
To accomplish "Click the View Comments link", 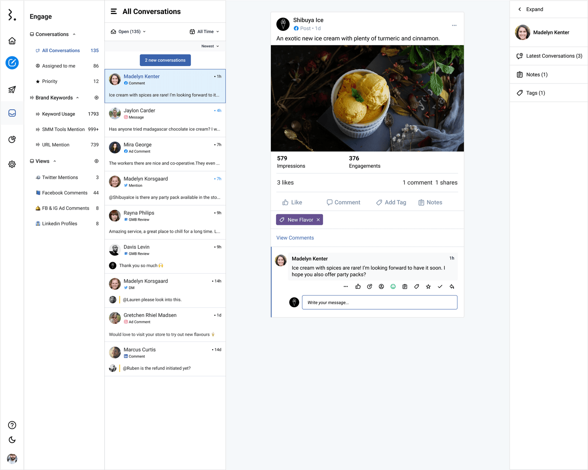I will point(295,238).
